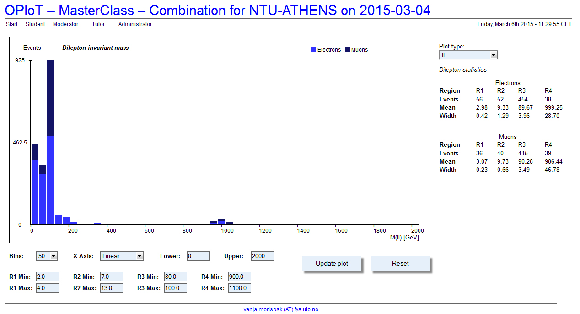This screenshot has width=580, height=314.
Task: Click the Dilepton invariant mass title
Action: pyautogui.click(x=96, y=48)
